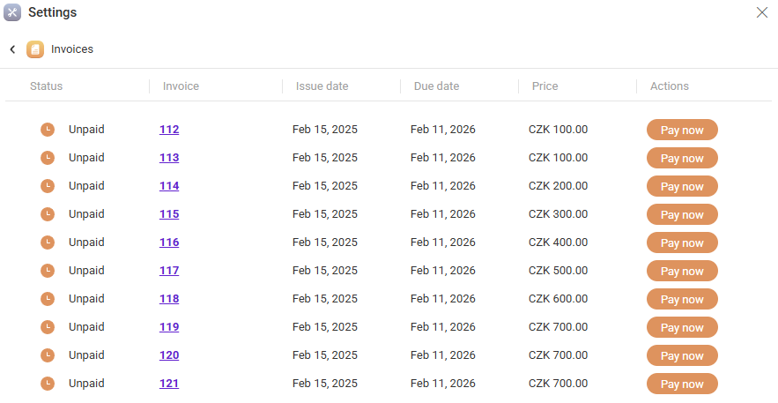Click unpaid clock icon for invoice 112

point(48,130)
